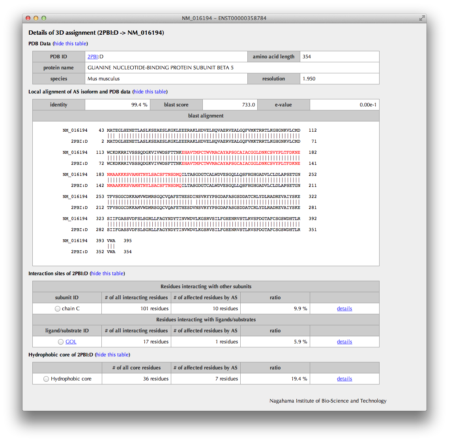Select the Hydrophobic core radio button
The height and width of the screenshot is (442, 449).
point(46,379)
